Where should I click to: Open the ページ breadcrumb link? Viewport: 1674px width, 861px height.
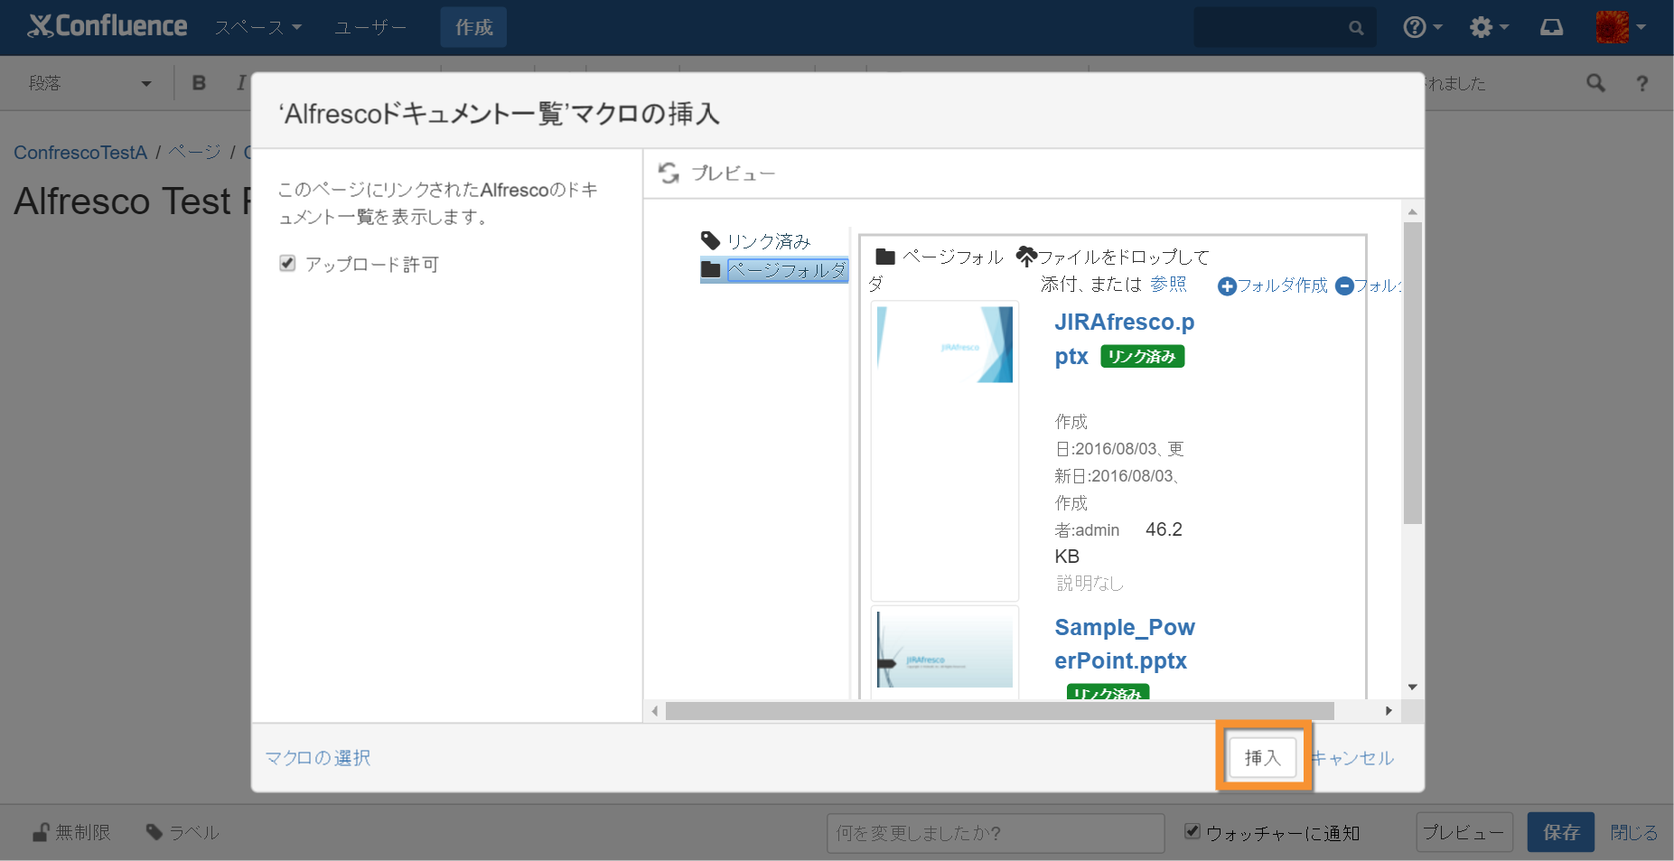coord(194,152)
